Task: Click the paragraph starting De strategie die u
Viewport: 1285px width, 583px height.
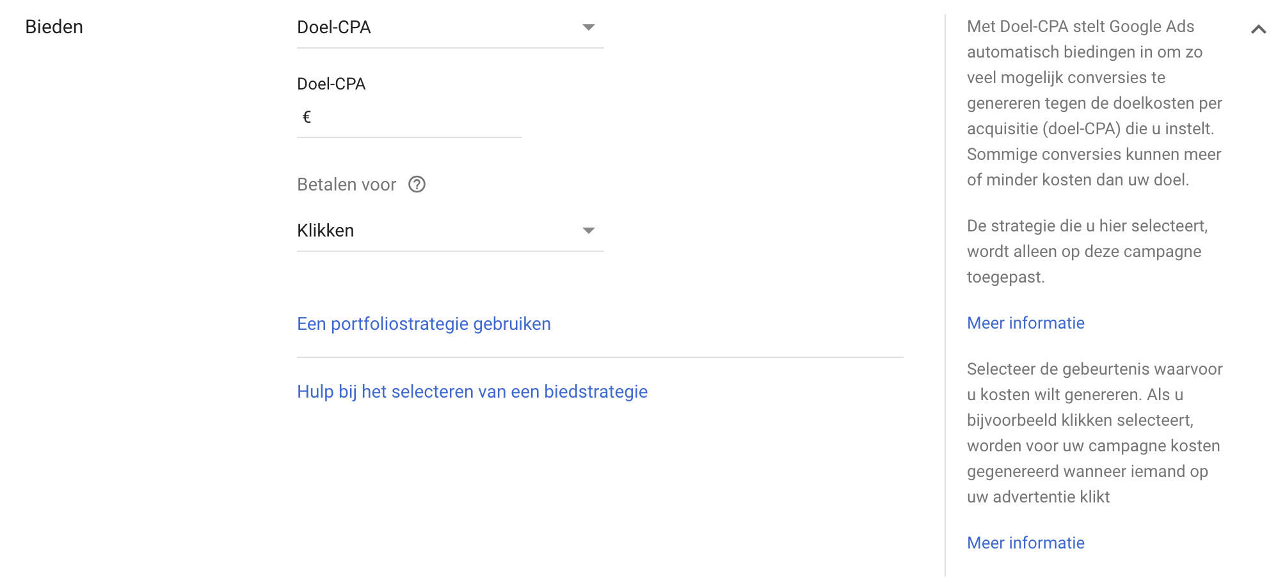Action: [1087, 251]
